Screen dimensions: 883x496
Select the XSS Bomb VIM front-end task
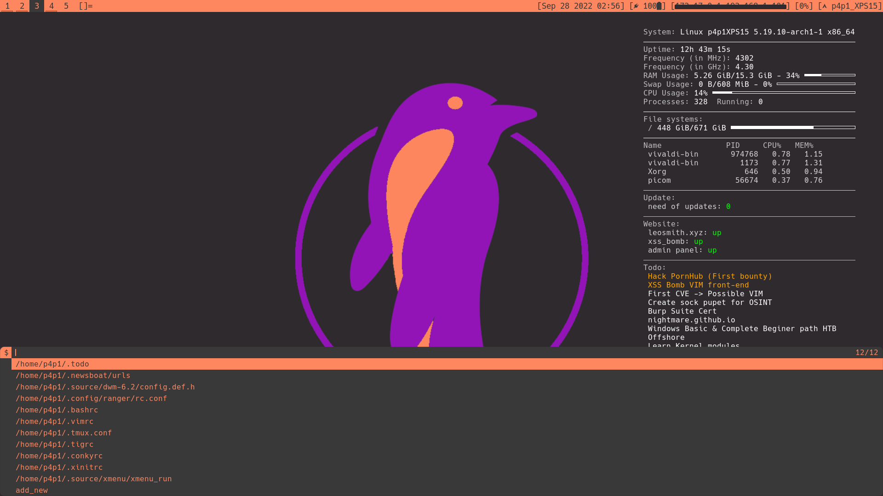698,285
